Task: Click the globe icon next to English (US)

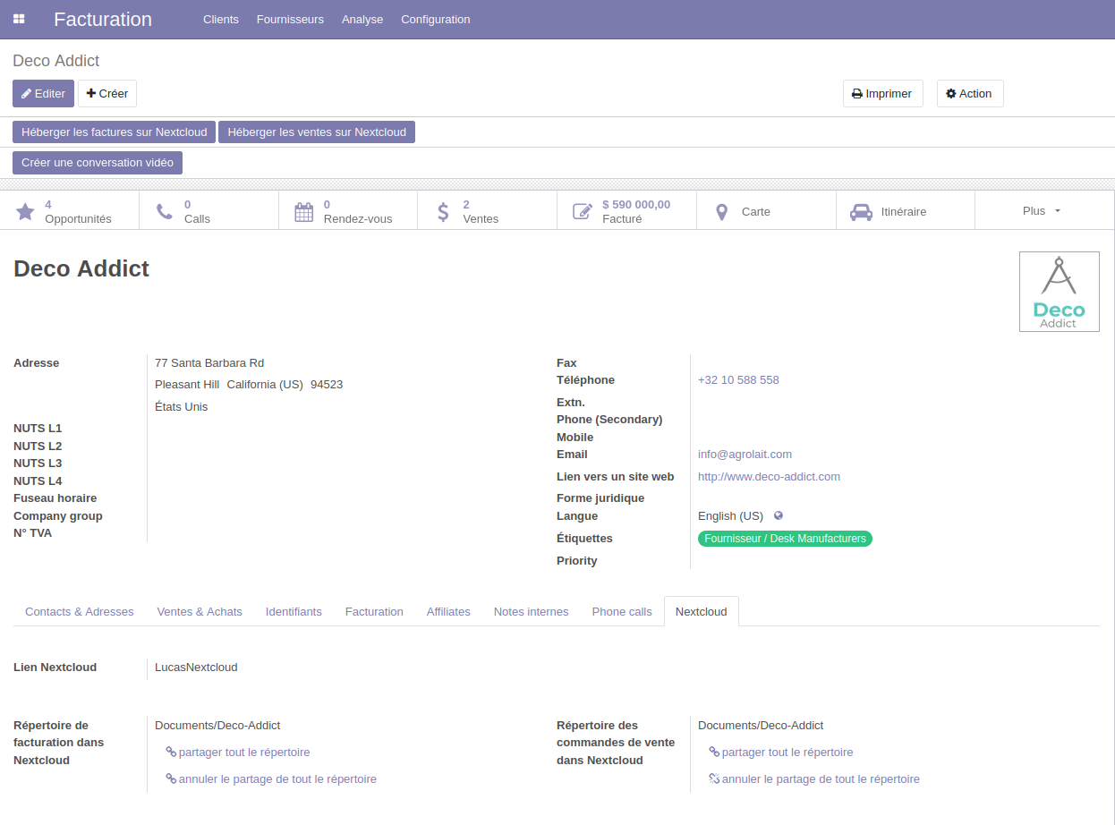Action: (779, 515)
